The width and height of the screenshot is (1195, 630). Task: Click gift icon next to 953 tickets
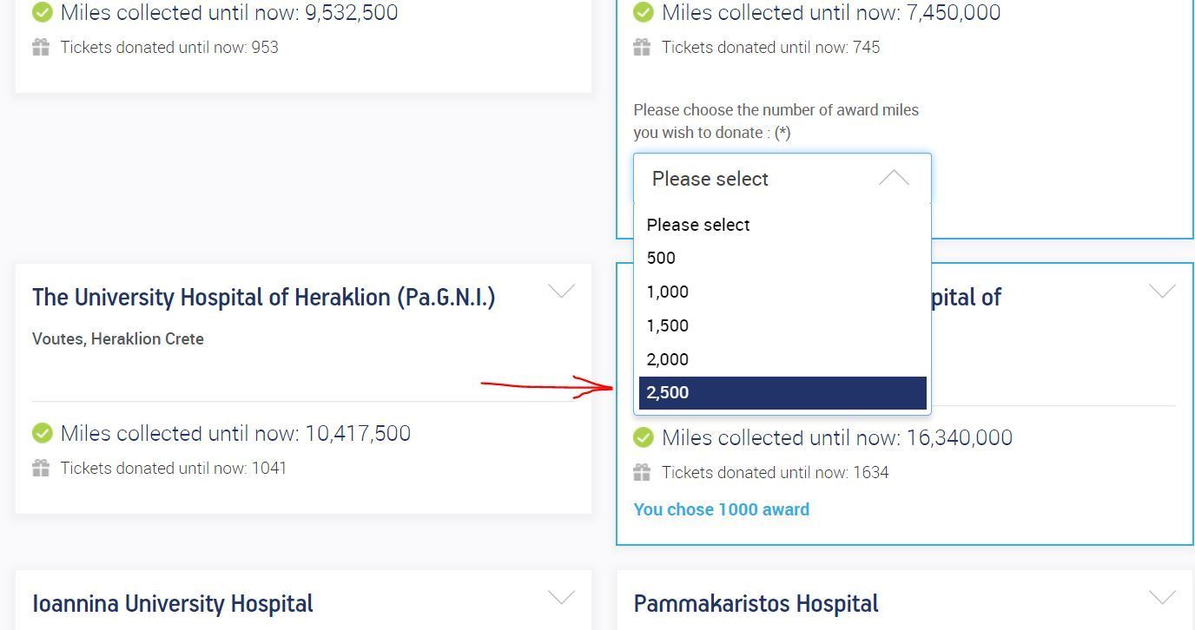click(41, 48)
